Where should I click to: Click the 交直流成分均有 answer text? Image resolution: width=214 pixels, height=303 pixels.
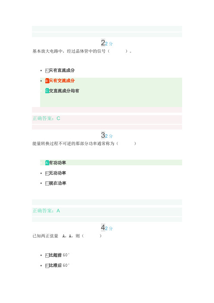point(64,91)
